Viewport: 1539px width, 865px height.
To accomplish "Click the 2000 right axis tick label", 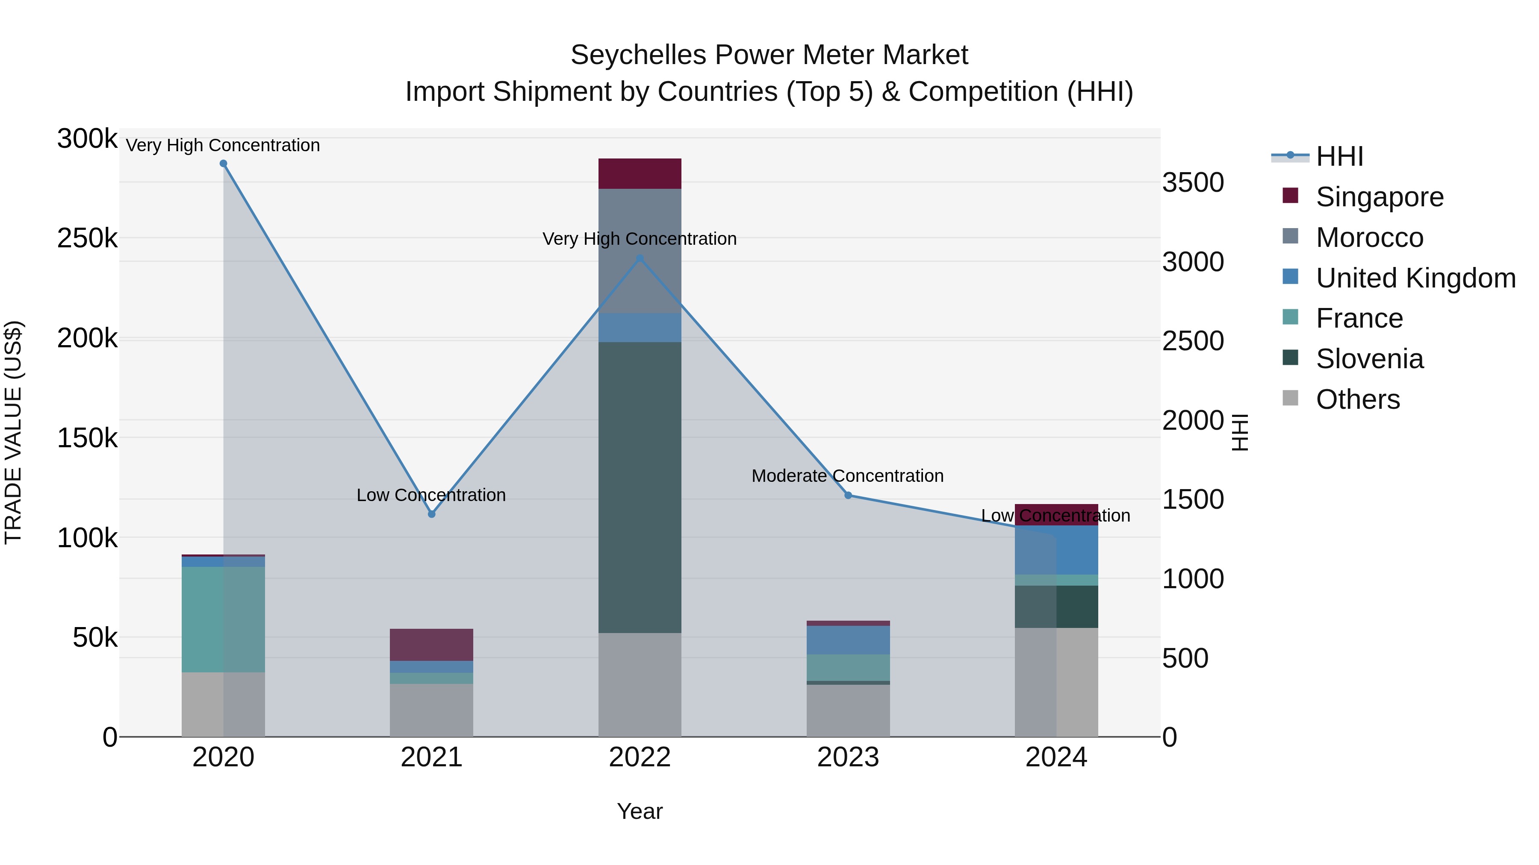I will pyautogui.click(x=1193, y=420).
